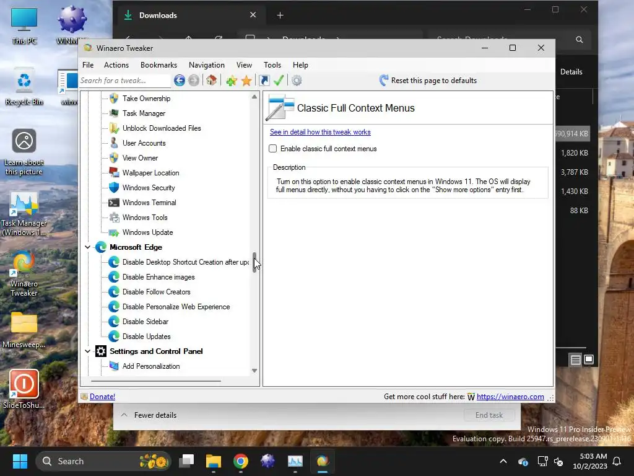The height and width of the screenshot is (476, 634).
Task: Open Windows Tools tree entry
Action: click(x=145, y=218)
